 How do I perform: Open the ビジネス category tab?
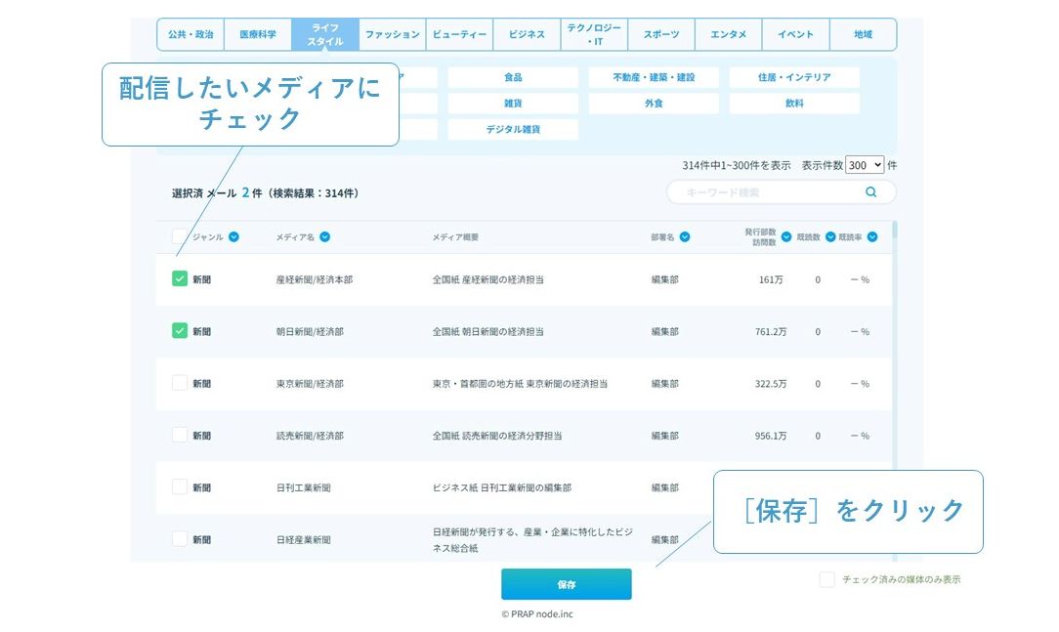527,34
